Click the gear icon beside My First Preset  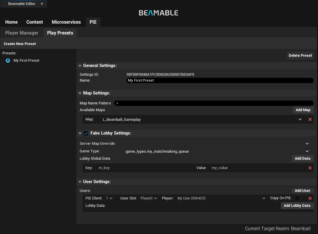(8, 60)
